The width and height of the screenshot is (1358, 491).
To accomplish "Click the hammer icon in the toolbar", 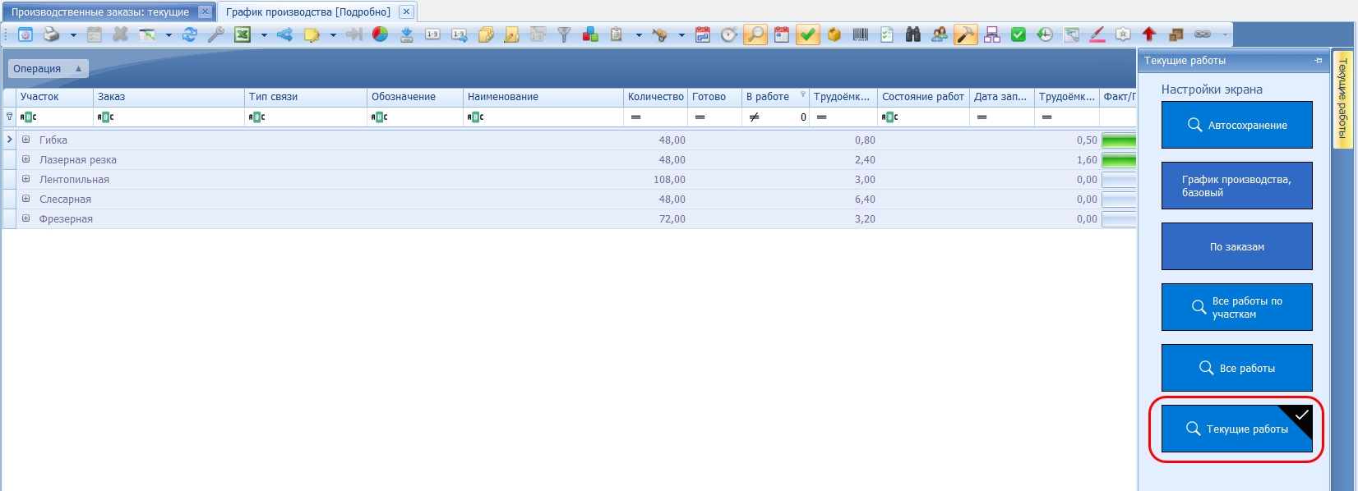I will click(x=966, y=34).
